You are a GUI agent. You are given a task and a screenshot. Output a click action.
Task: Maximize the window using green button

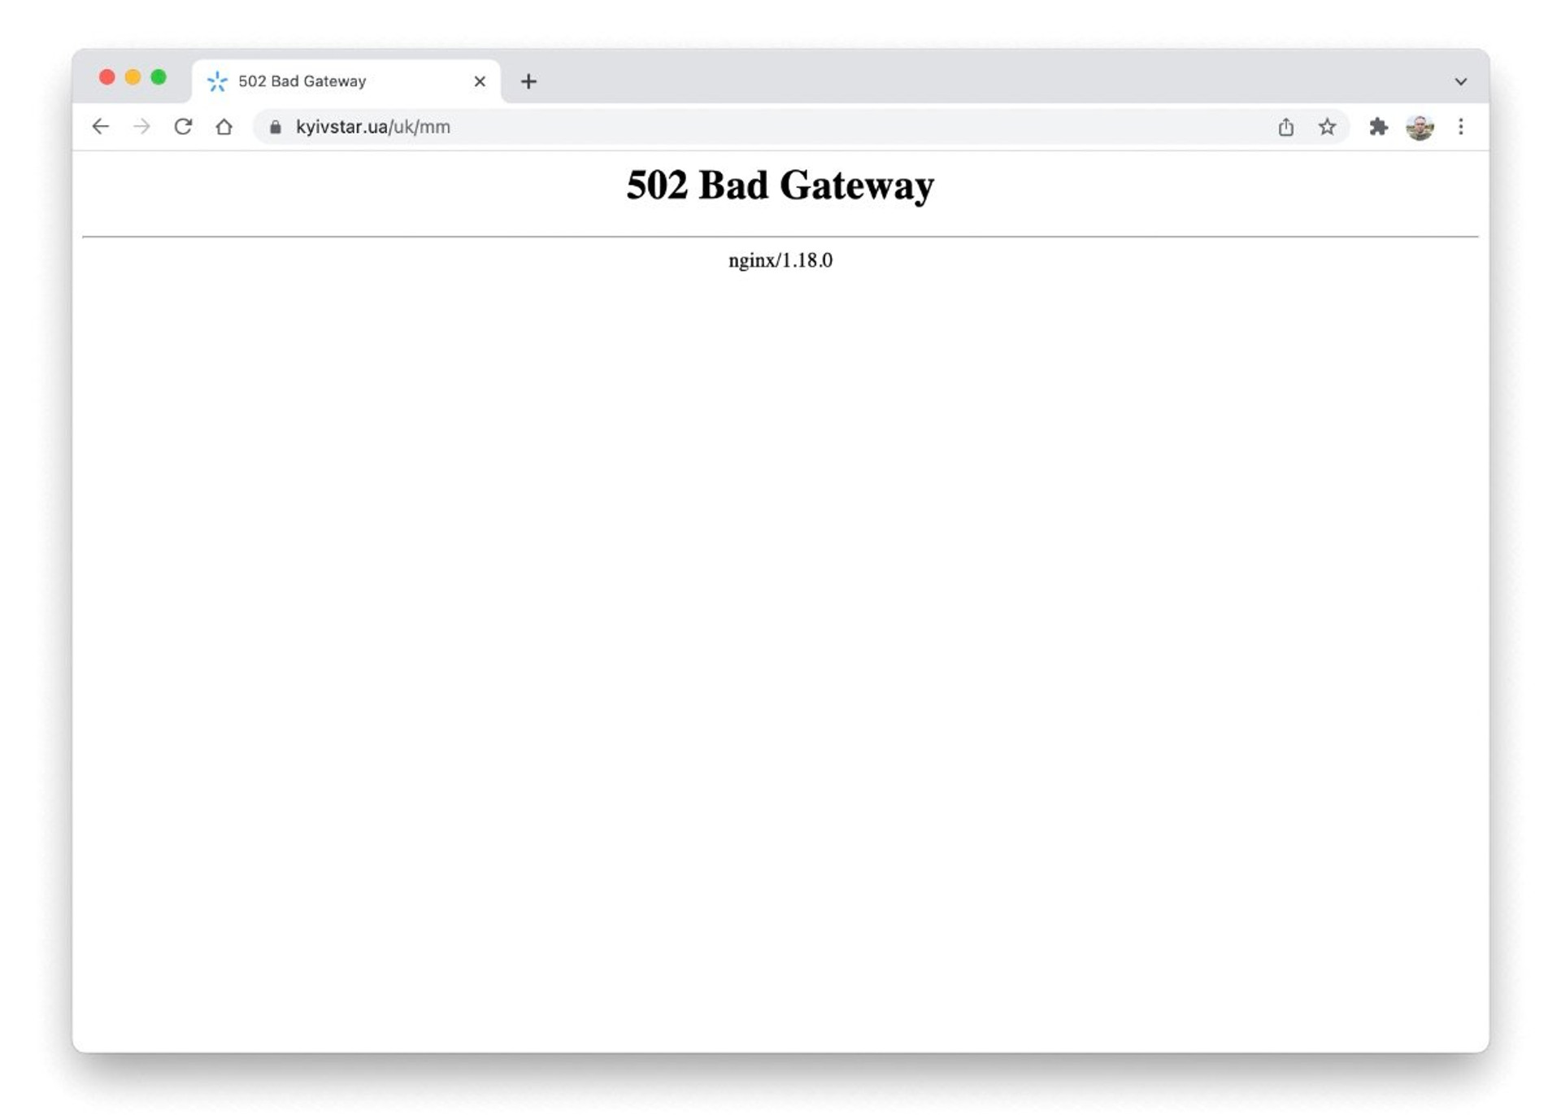159,77
